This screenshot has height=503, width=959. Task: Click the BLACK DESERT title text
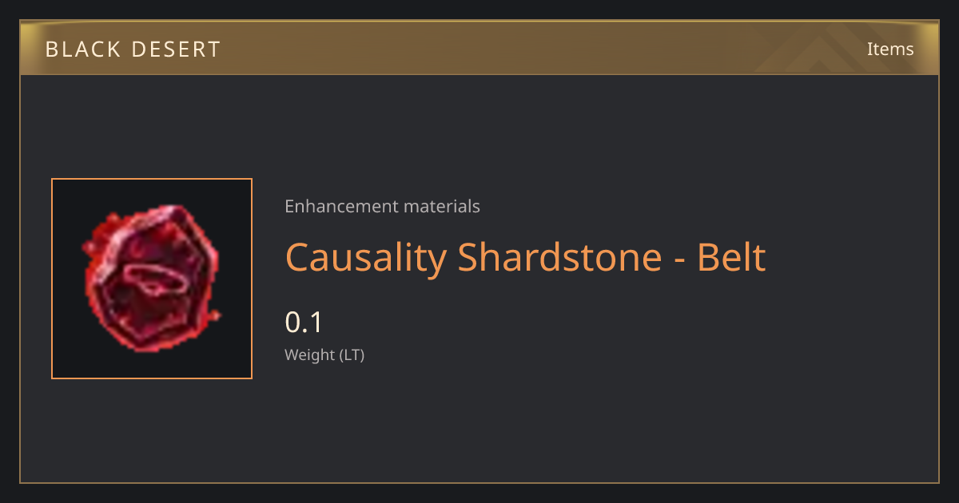click(133, 50)
